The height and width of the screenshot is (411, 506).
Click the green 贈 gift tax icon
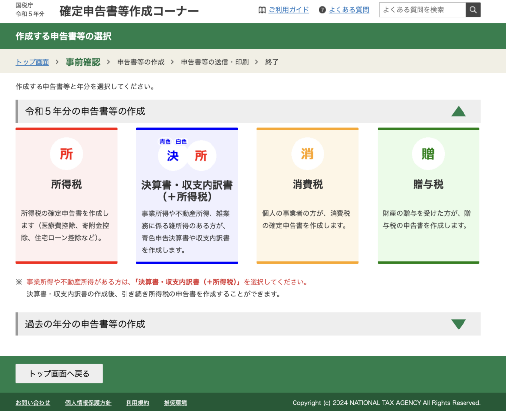click(x=428, y=154)
